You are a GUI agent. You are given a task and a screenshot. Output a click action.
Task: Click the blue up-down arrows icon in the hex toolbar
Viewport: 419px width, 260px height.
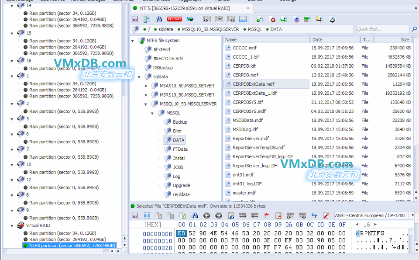point(314,215)
